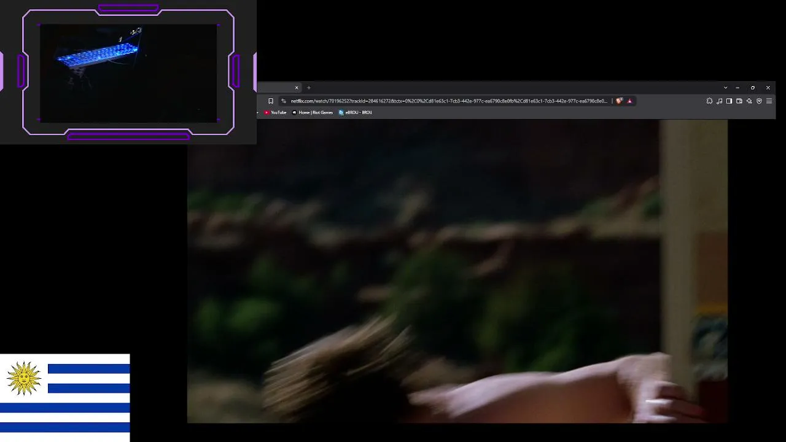The width and height of the screenshot is (786, 442).
Task: Focus the netflix.com address bar
Action: tap(449, 101)
